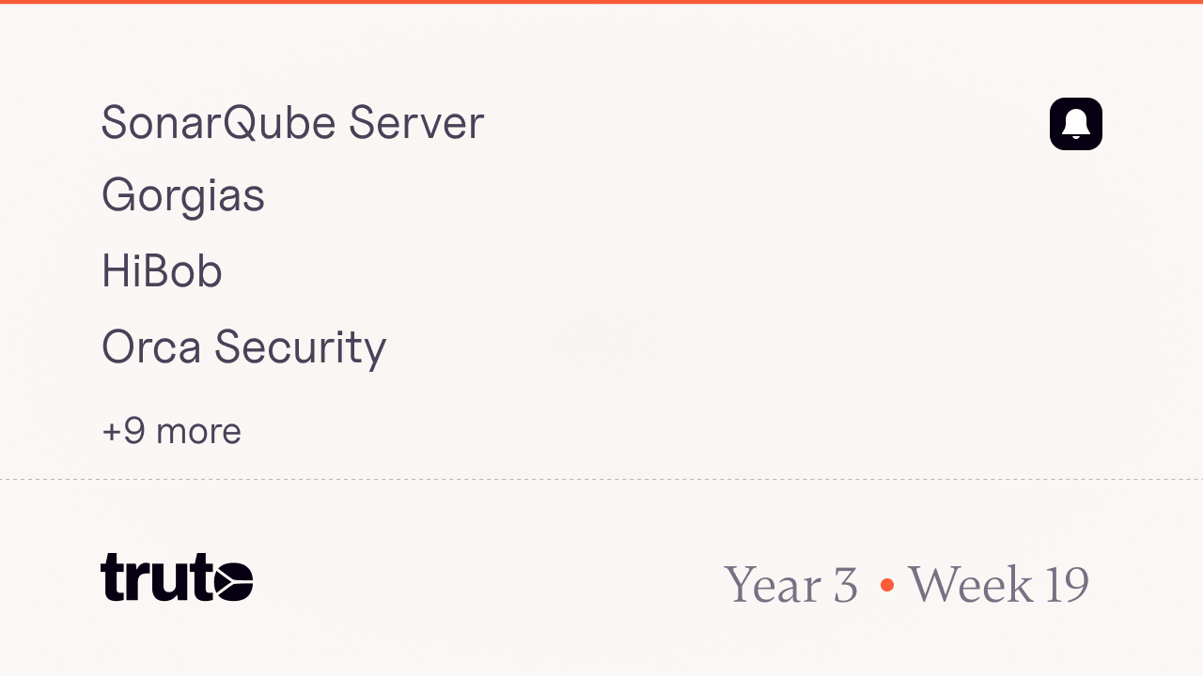
Task: Click the word Orca
Action: [151, 347]
